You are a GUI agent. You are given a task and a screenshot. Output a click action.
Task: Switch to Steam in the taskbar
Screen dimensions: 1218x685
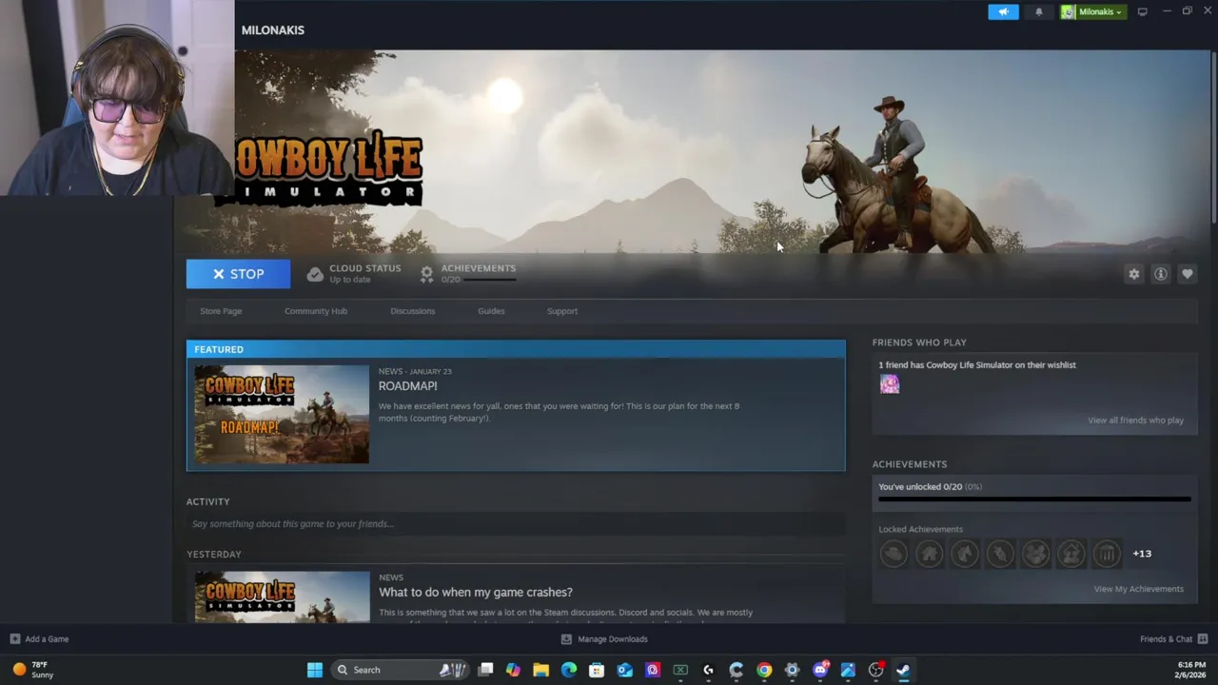pos(903,670)
